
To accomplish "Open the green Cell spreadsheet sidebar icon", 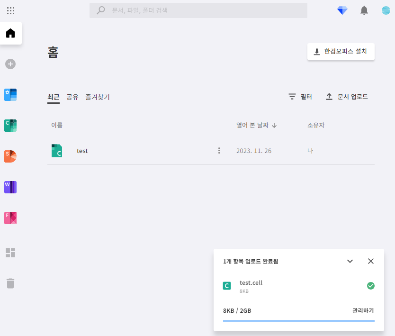I will tap(10, 126).
